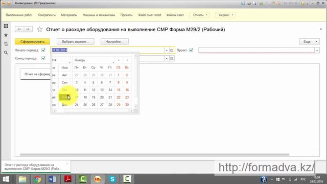The width and height of the screenshot is (327, 184).
Task: Open Файлы смет section
Action: coord(175,15)
